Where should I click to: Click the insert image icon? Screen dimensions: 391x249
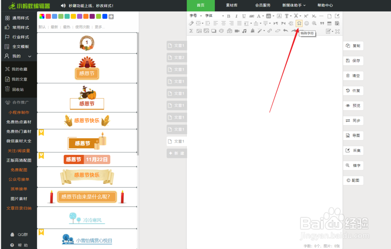coord(199,31)
